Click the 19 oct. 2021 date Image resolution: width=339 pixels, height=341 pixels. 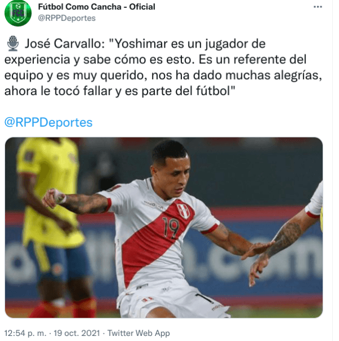77,333
